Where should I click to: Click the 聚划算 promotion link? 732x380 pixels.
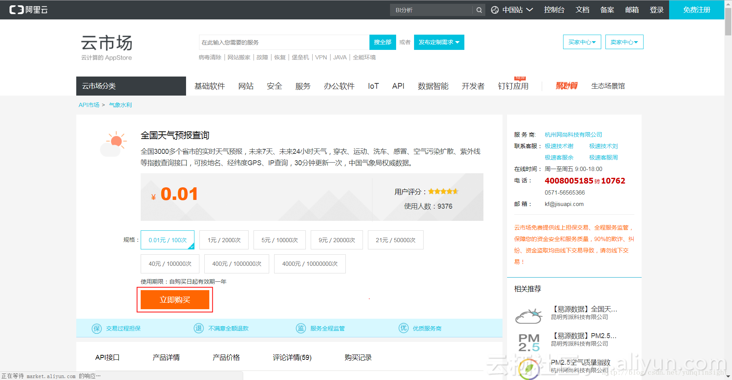(567, 86)
